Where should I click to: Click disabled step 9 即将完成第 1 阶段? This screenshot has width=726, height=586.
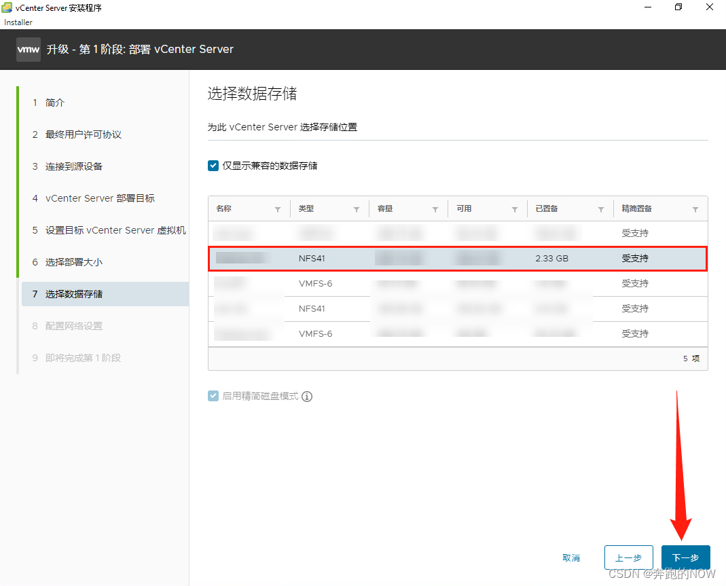pos(76,358)
